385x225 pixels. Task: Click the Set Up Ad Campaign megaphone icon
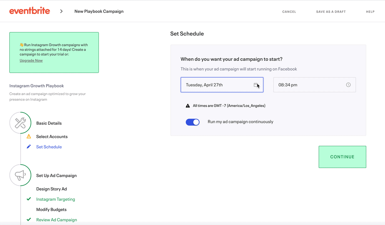20,175
